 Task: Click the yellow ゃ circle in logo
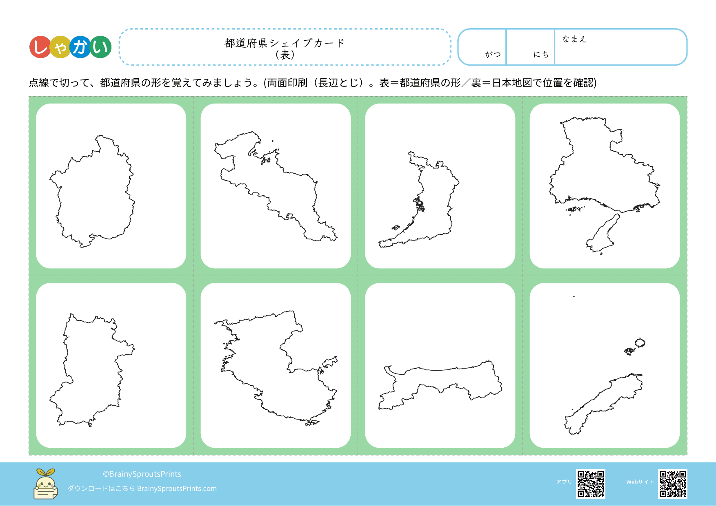coord(60,47)
